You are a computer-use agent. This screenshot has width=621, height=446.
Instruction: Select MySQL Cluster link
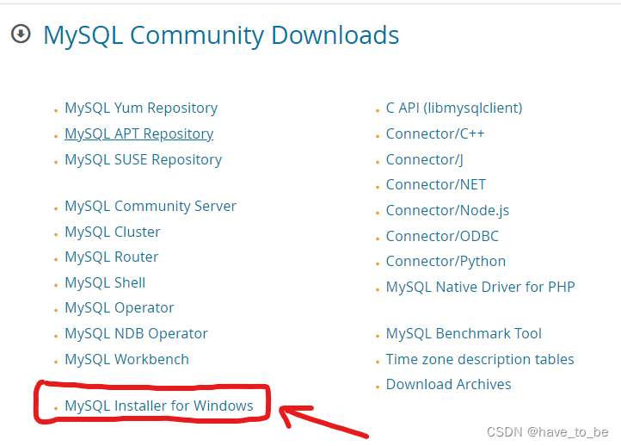(x=113, y=232)
